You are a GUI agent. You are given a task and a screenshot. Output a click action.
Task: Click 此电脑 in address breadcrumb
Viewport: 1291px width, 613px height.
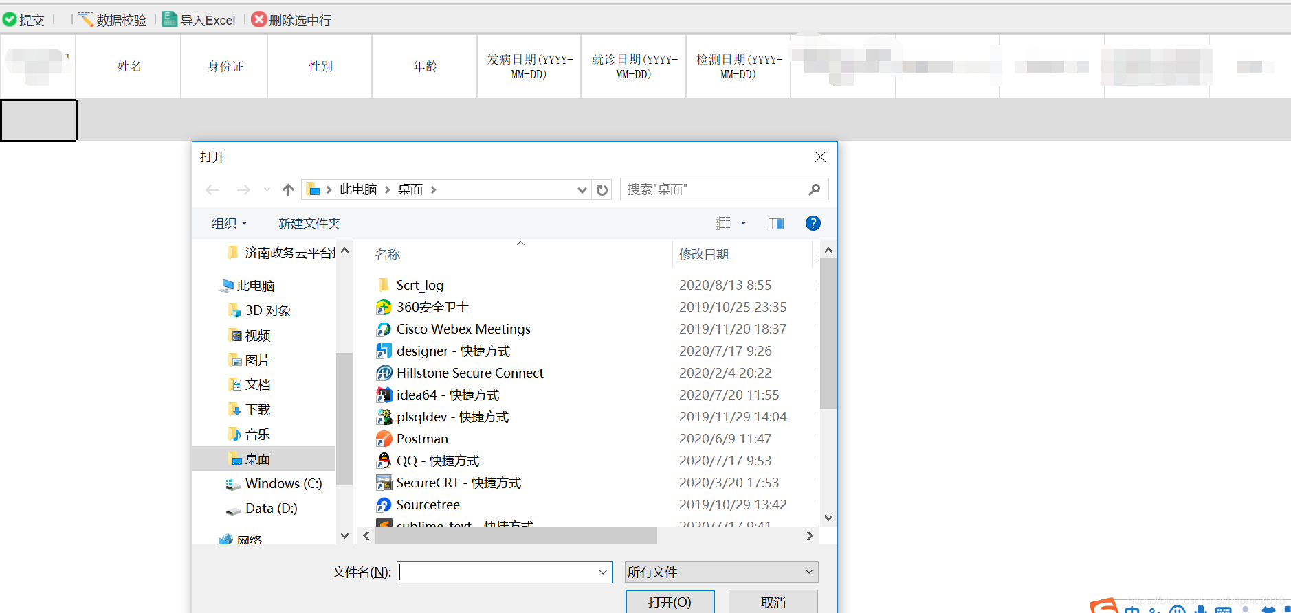[358, 189]
